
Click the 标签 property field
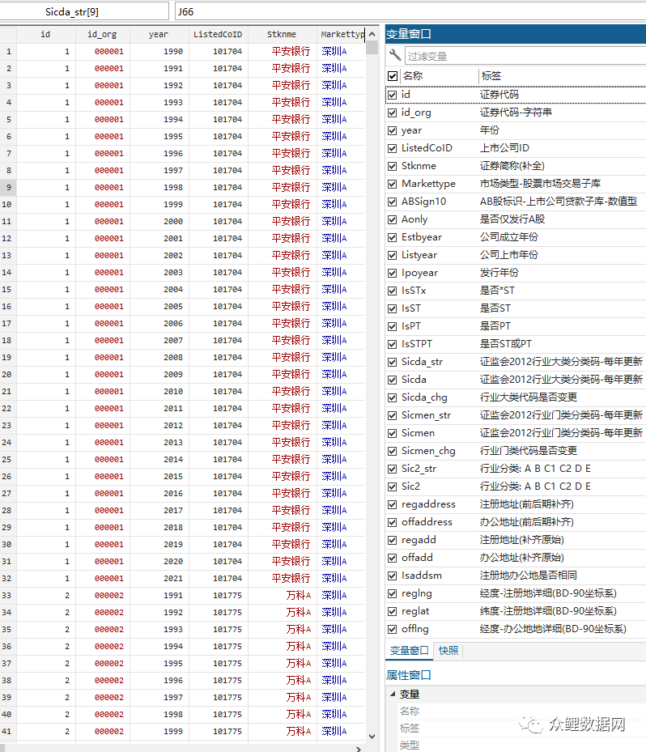pos(521,729)
